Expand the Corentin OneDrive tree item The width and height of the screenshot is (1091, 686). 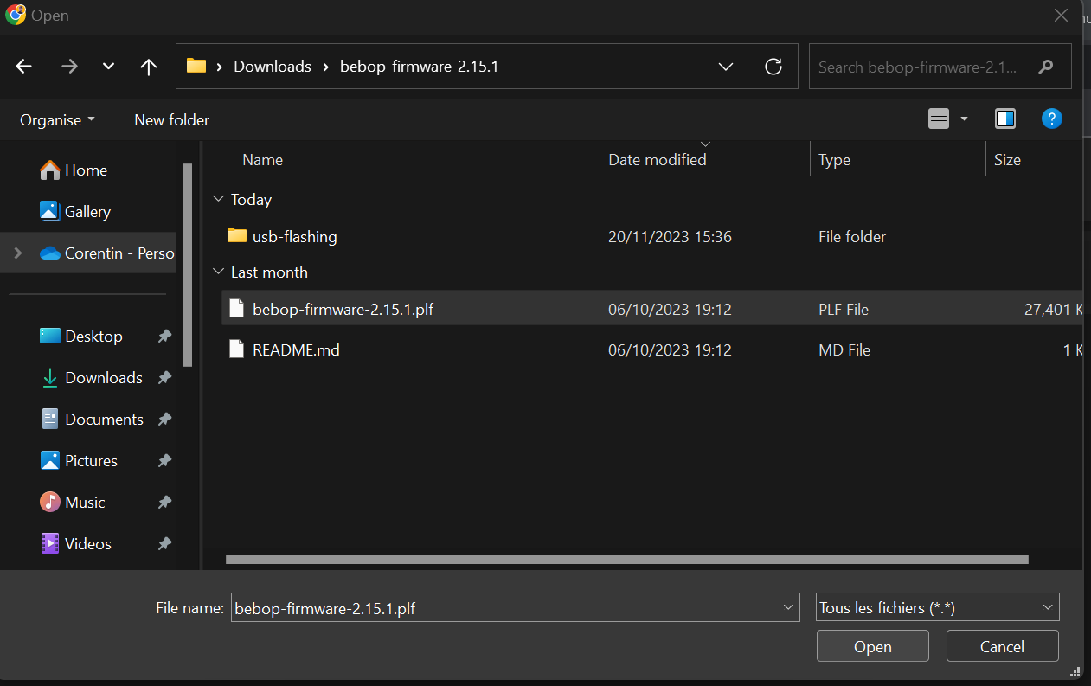pos(16,253)
